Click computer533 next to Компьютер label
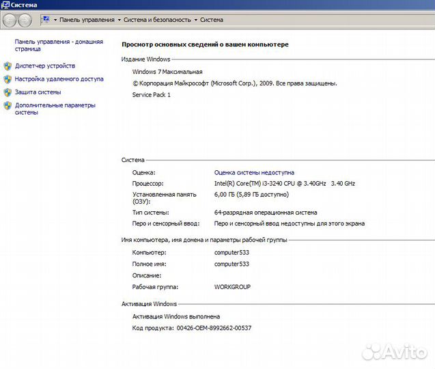 (231, 252)
